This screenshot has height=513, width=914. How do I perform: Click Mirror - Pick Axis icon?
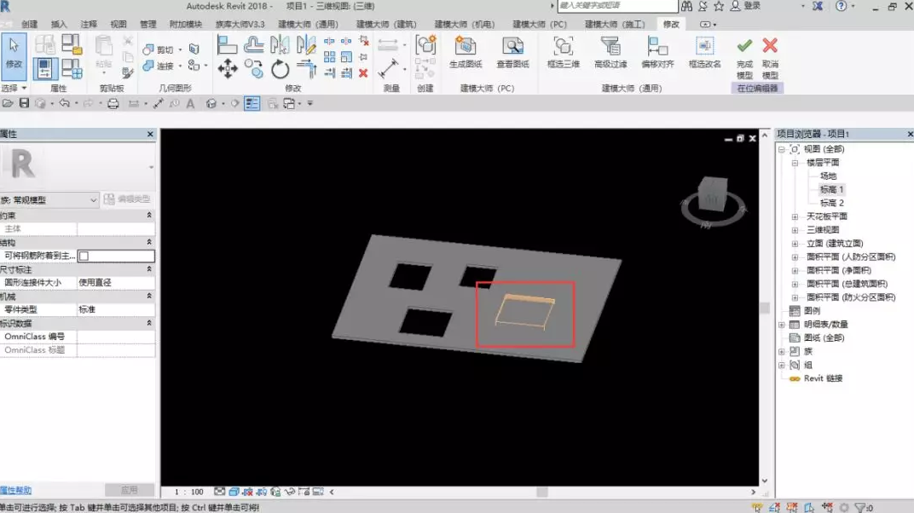pos(280,45)
